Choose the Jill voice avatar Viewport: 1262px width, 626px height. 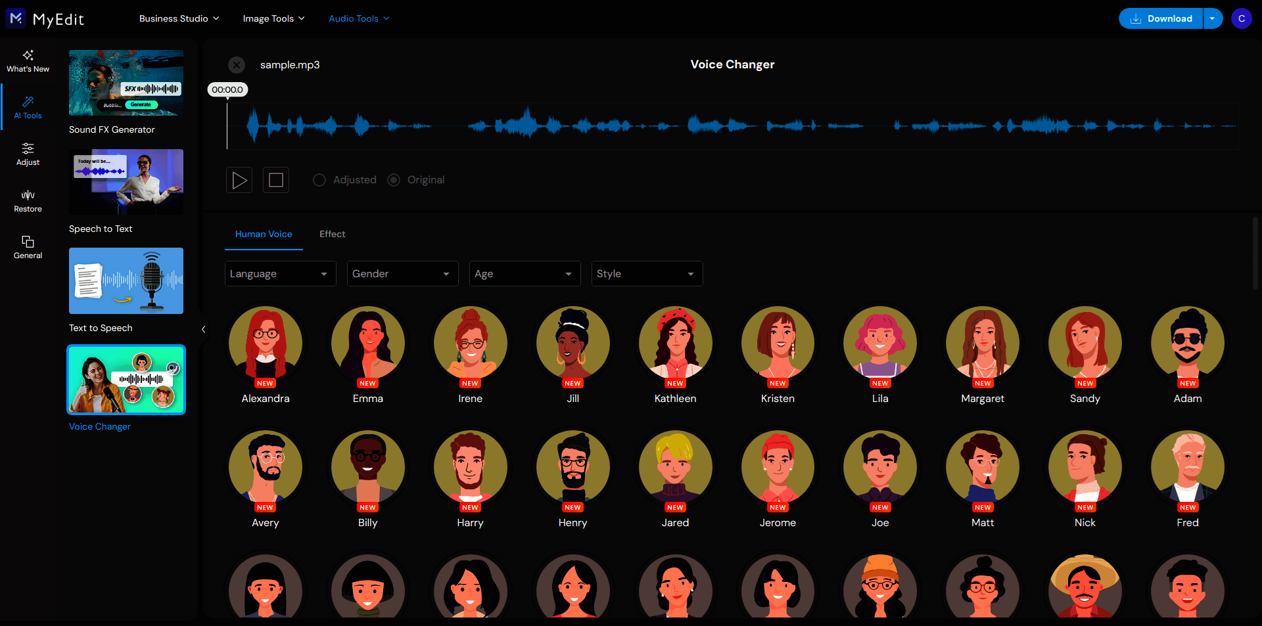click(573, 343)
